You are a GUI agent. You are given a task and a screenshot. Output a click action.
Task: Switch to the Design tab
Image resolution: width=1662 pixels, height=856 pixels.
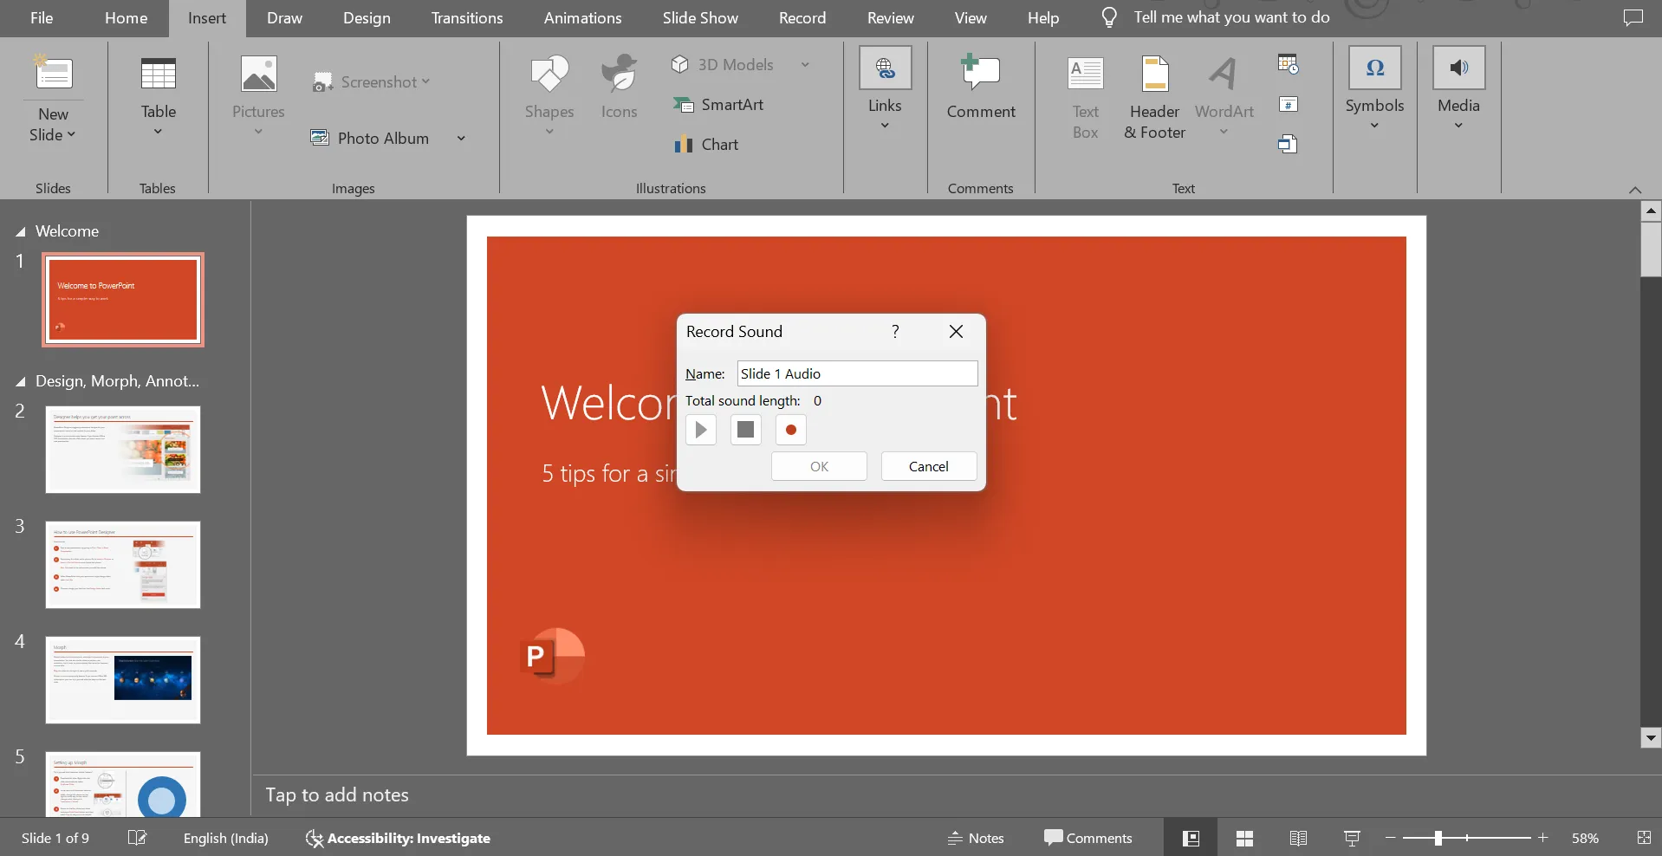coord(367,17)
